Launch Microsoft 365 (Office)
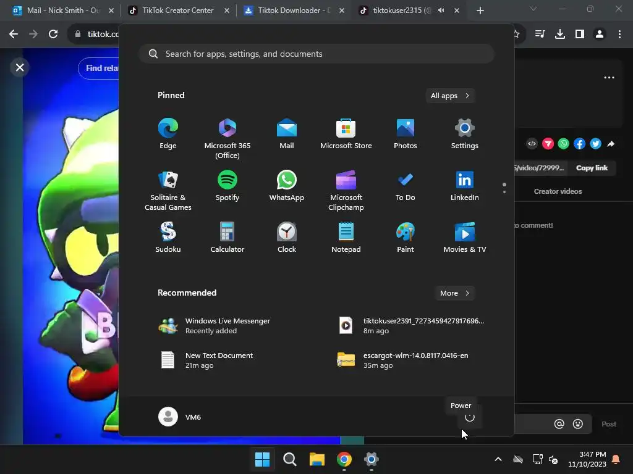 227,139
